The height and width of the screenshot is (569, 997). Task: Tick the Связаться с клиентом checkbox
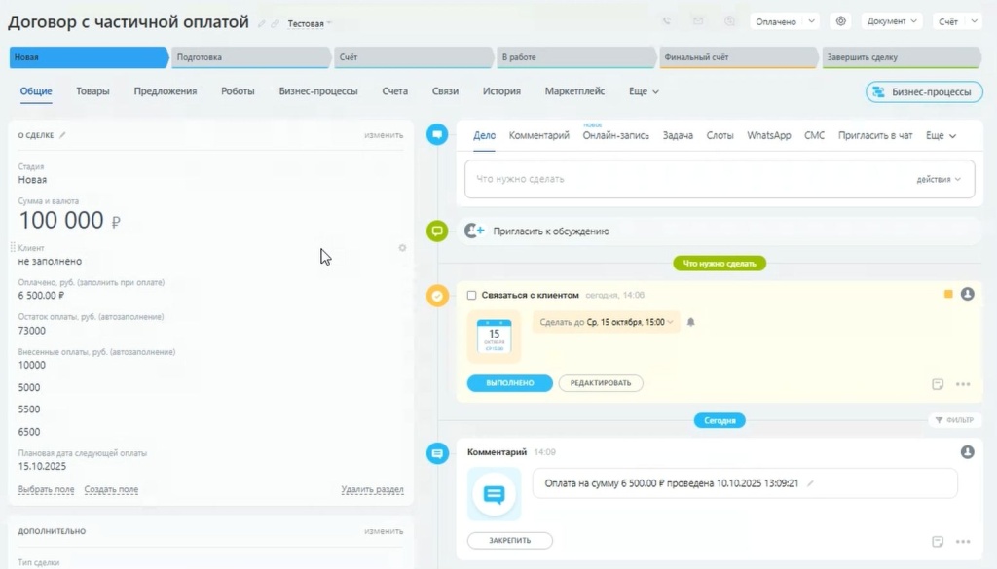[472, 295]
